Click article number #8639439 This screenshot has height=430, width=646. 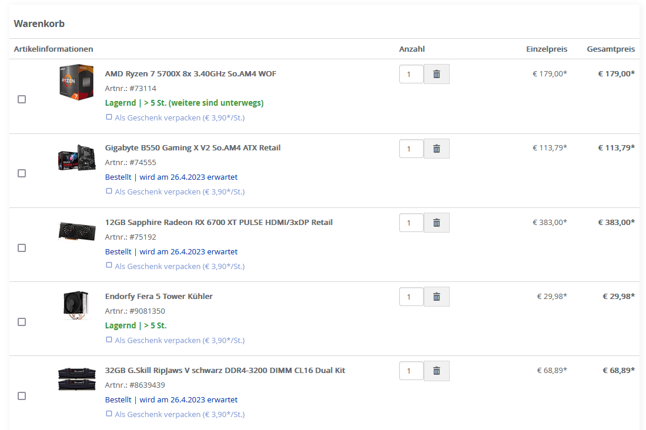[x=147, y=385]
